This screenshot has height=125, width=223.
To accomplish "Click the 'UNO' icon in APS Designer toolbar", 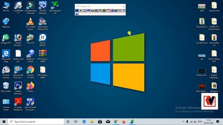I will pyautogui.click(x=89, y=10).
